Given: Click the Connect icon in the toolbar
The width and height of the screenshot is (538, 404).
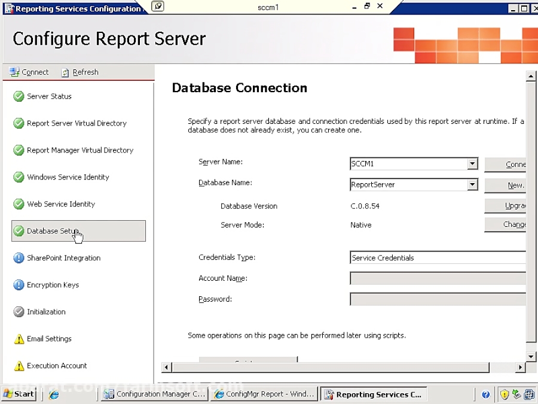Looking at the screenshot, I should [14, 72].
